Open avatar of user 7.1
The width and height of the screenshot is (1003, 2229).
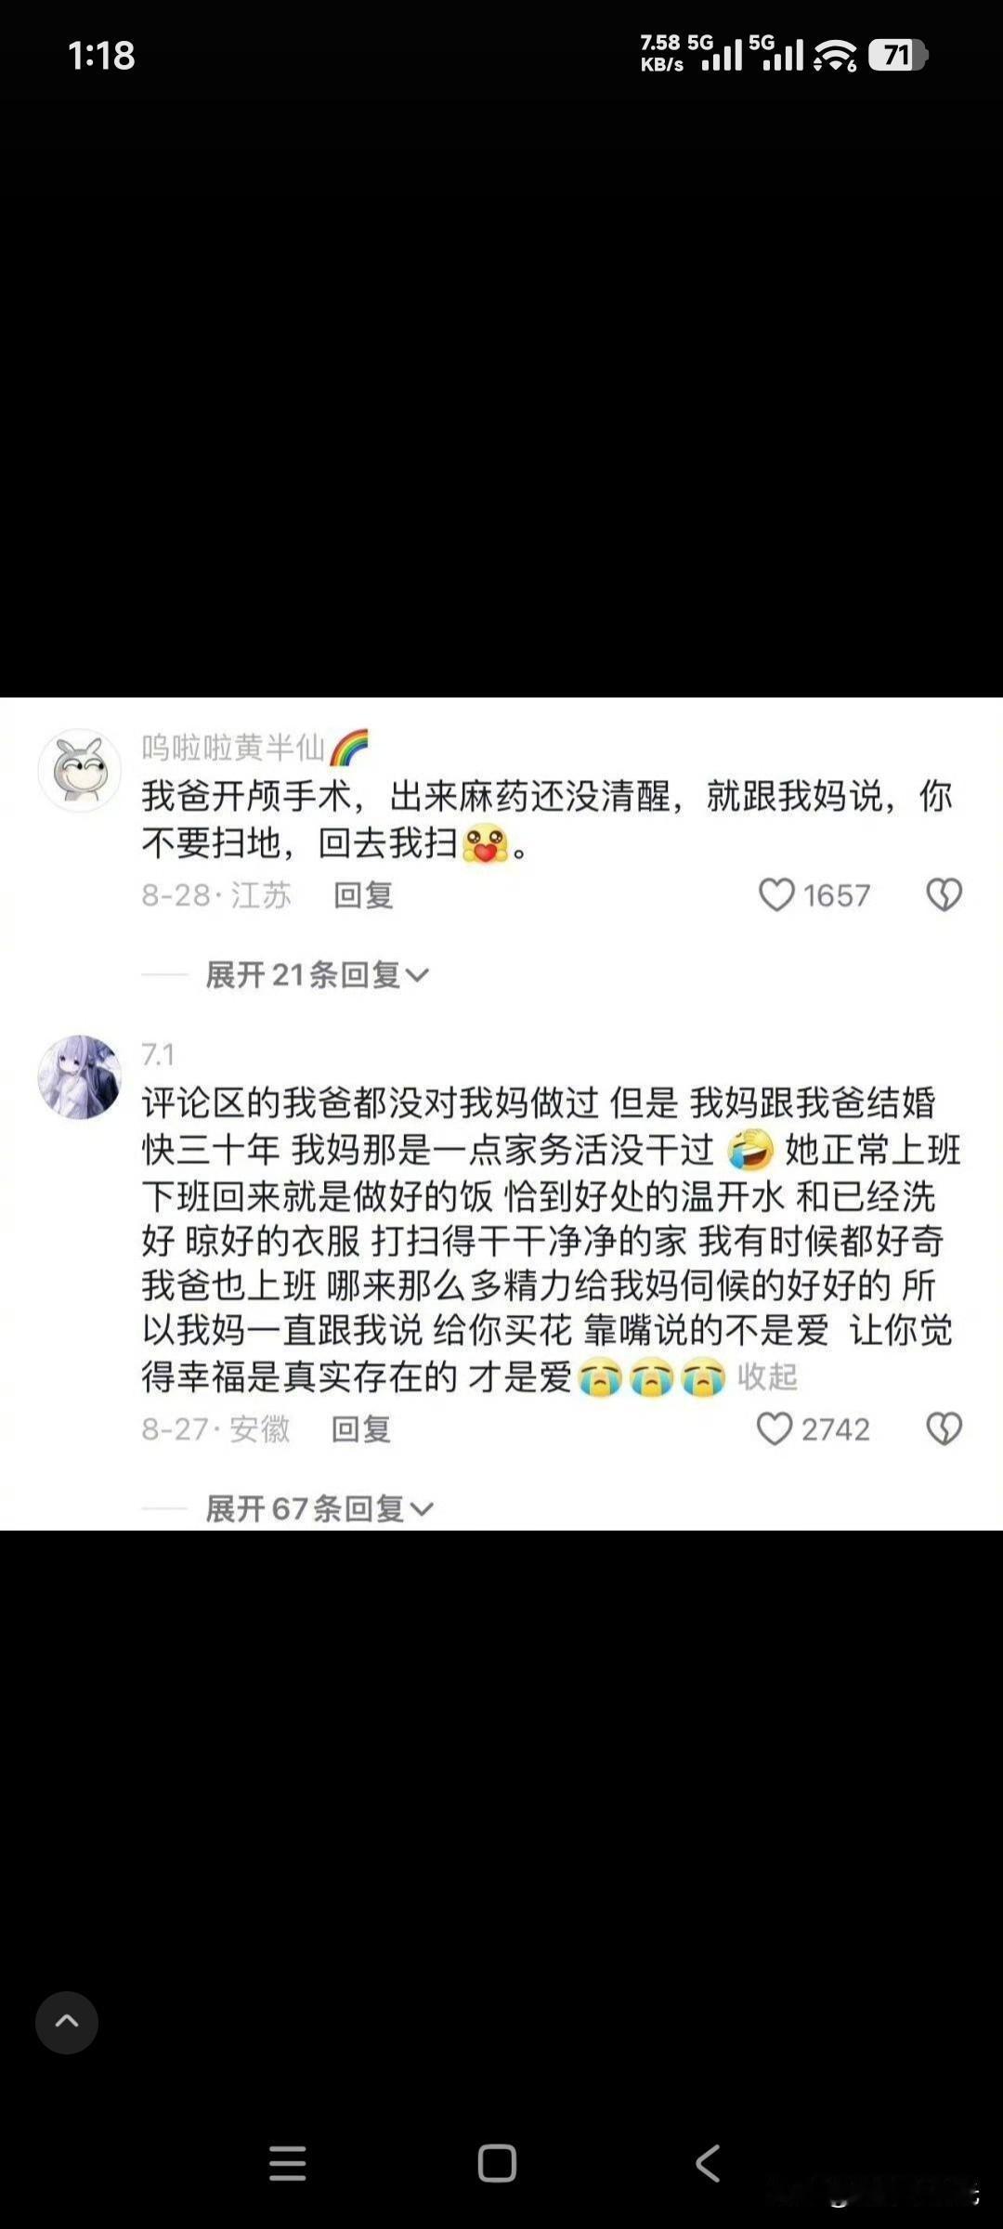point(80,1077)
